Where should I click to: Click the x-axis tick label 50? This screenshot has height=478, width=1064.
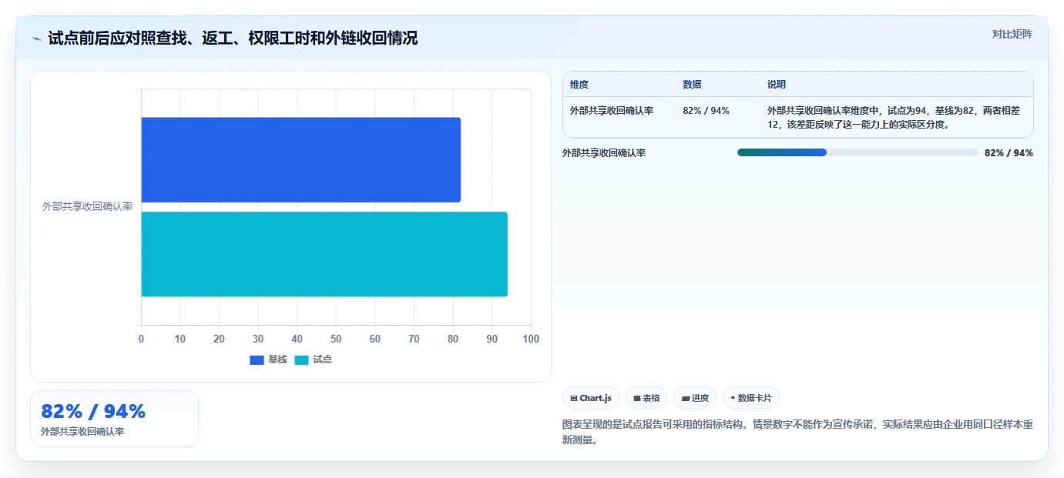pos(336,339)
